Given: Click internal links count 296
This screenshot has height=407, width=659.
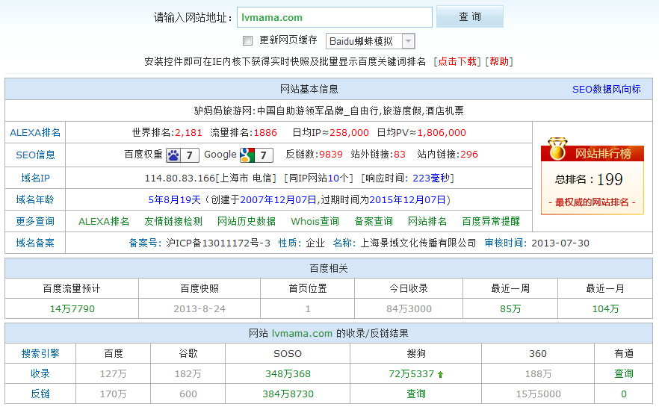Looking at the screenshot, I should 469,155.
